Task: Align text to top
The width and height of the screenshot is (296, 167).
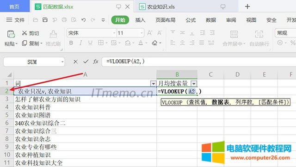Action: point(173,33)
